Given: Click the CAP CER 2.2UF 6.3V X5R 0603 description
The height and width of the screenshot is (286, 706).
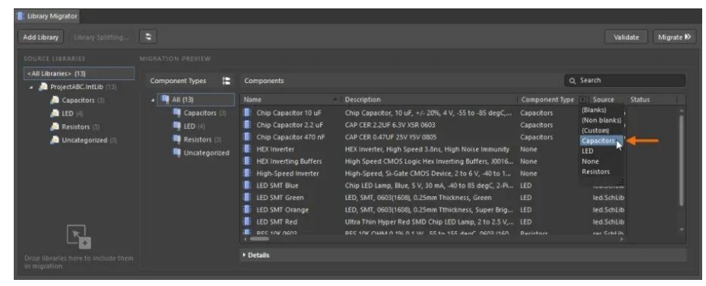Looking at the screenshot, I should pyautogui.click(x=390, y=125).
